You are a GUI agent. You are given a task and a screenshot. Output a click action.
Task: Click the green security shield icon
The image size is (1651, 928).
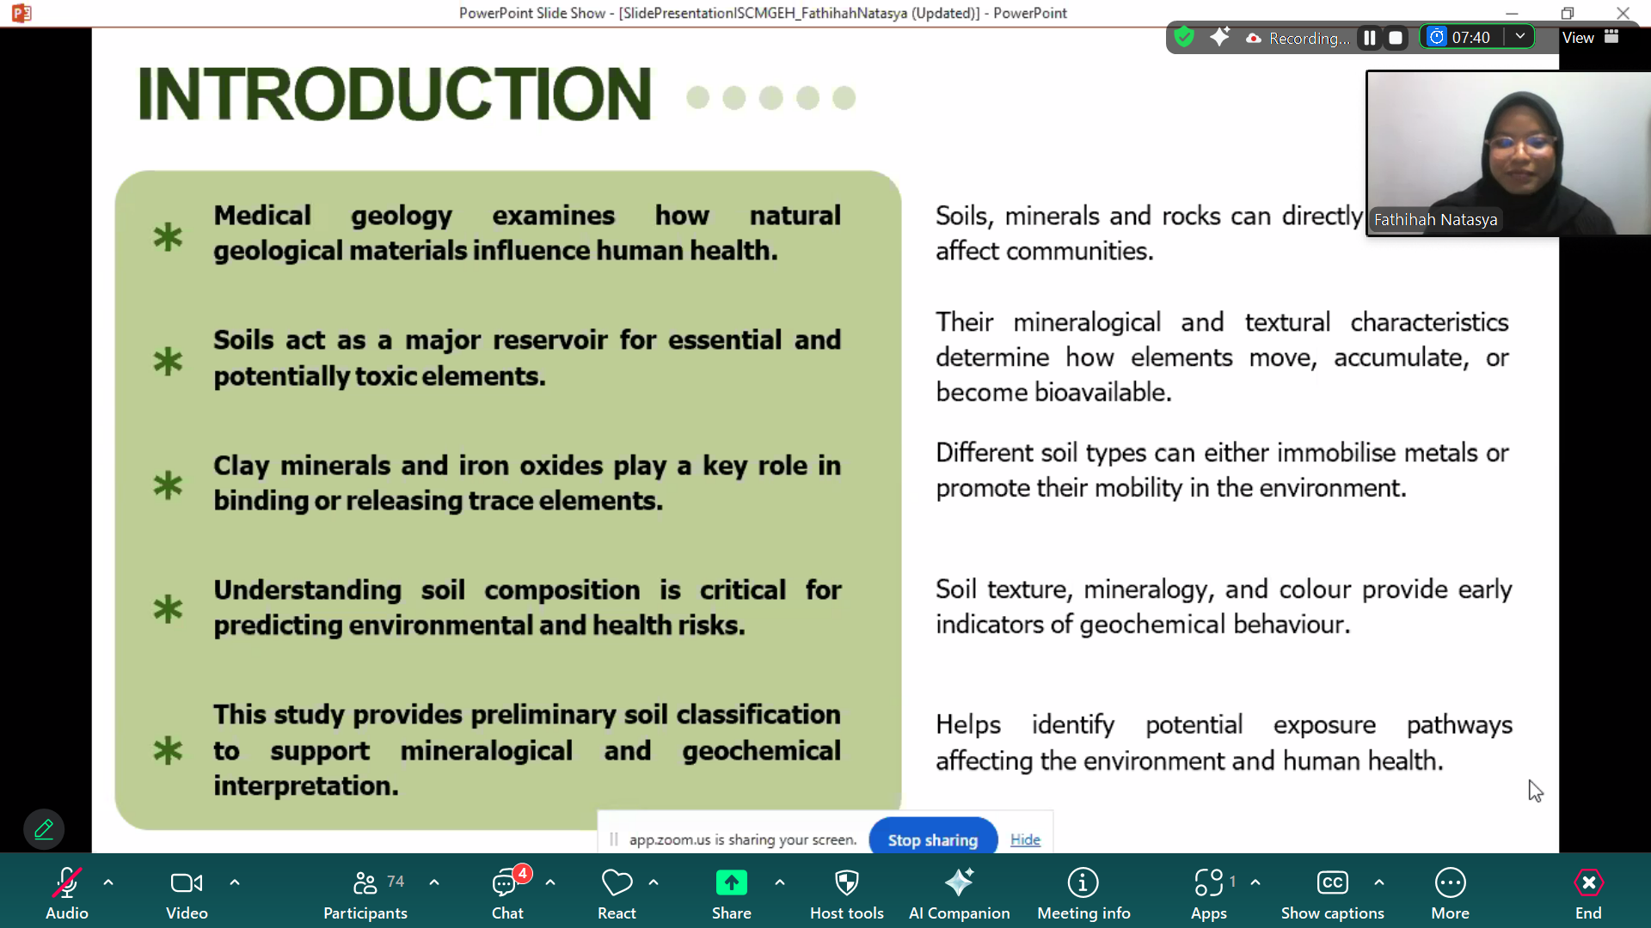click(1184, 37)
